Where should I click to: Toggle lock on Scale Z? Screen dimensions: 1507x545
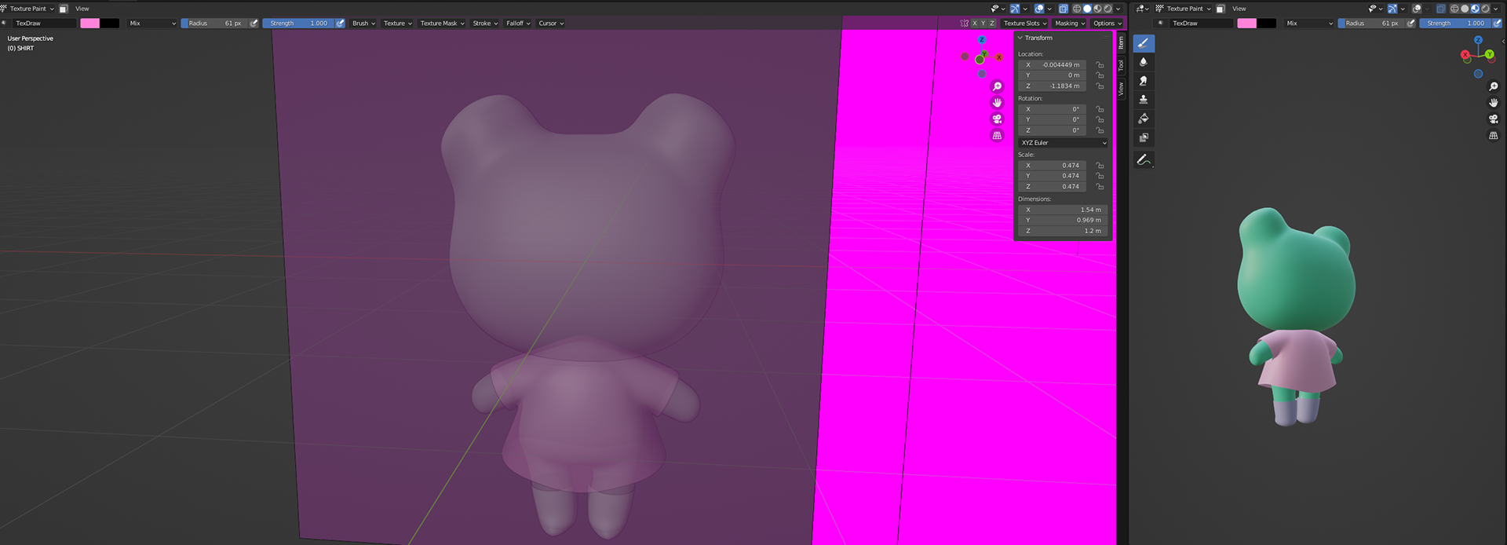click(x=1100, y=187)
